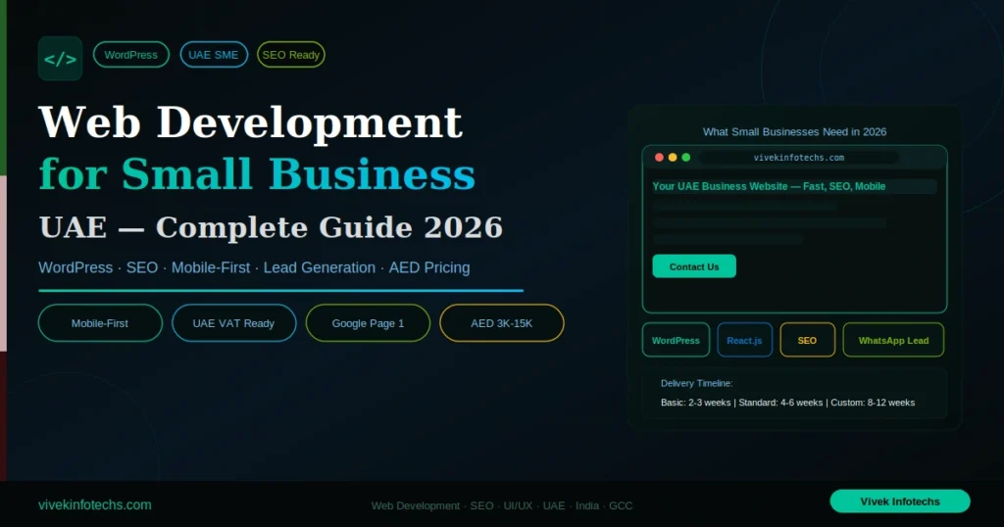Click the mockup browser address bar
This screenshot has height=527, width=1004.
[x=798, y=158]
